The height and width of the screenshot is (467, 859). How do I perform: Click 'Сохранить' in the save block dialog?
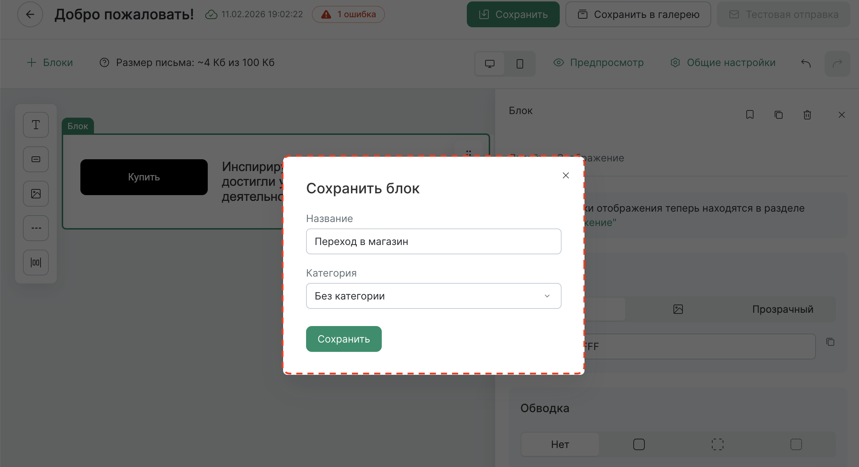(x=343, y=339)
